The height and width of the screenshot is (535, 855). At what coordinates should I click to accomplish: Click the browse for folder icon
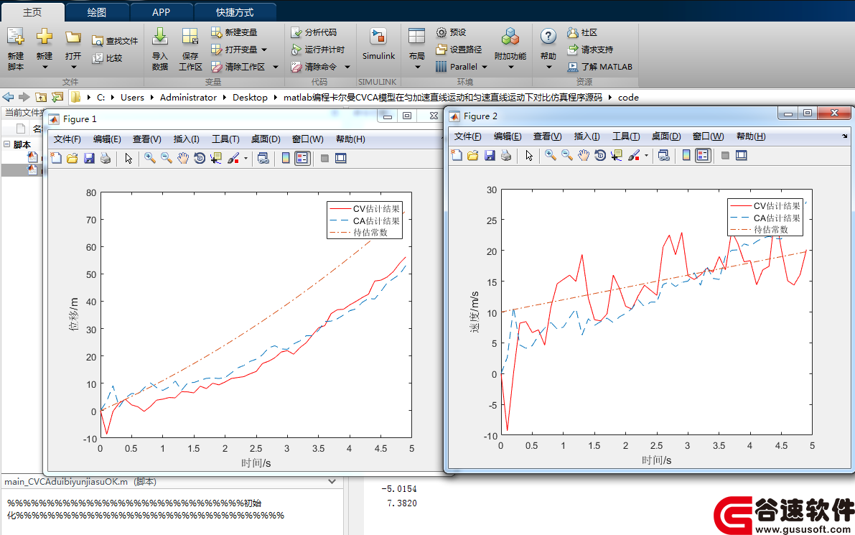click(57, 97)
